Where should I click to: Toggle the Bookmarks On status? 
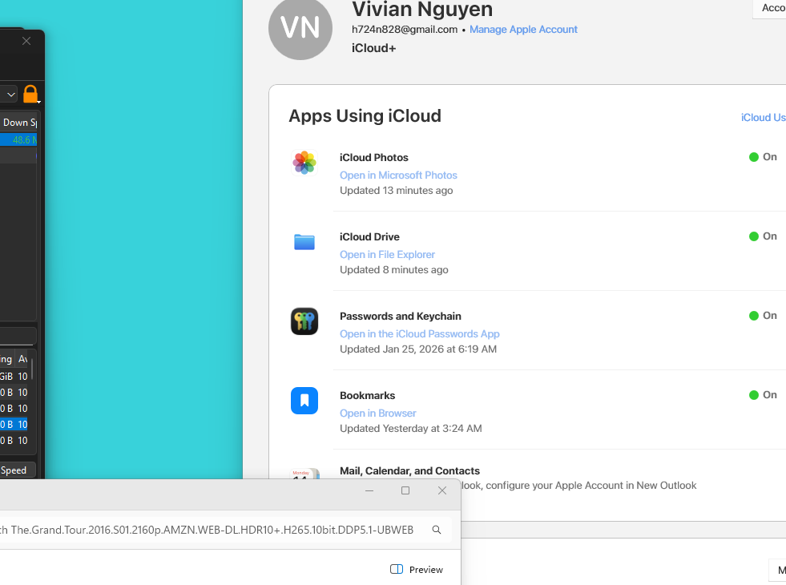(763, 395)
